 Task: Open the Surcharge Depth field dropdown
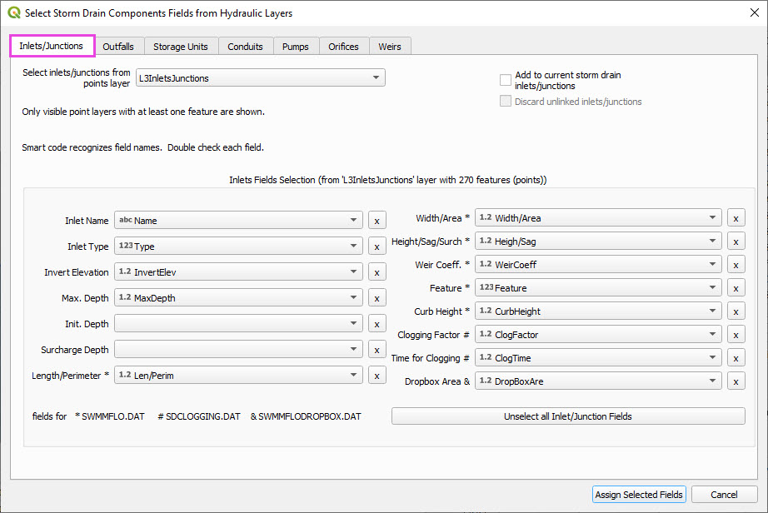click(238, 350)
